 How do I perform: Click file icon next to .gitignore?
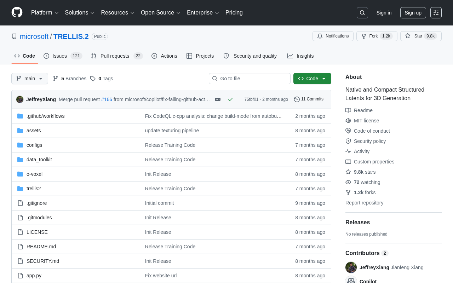pyautogui.click(x=20, y=203)
